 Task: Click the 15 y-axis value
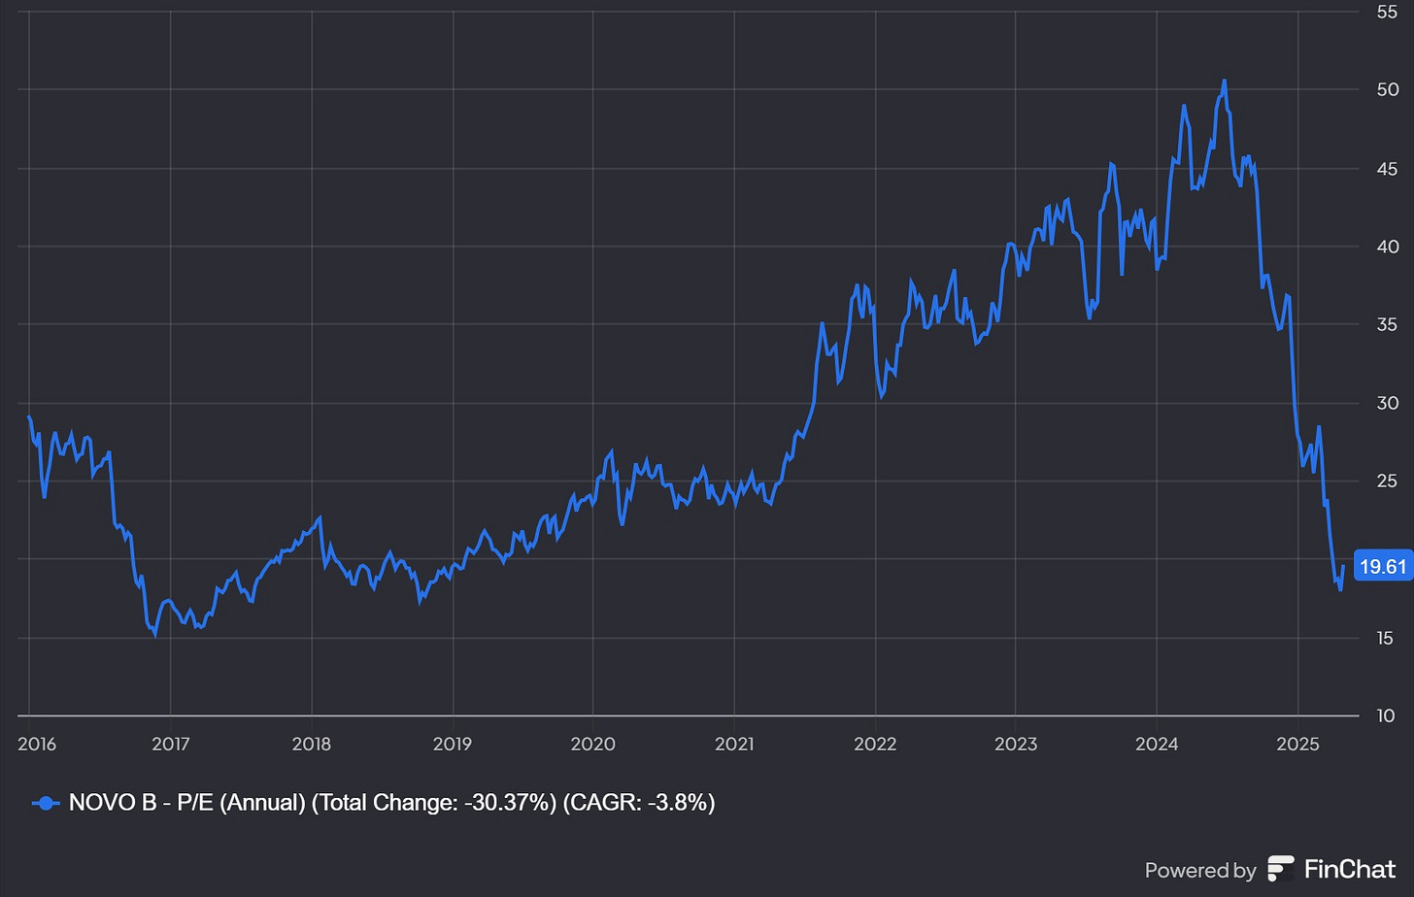click(1385, 638)
